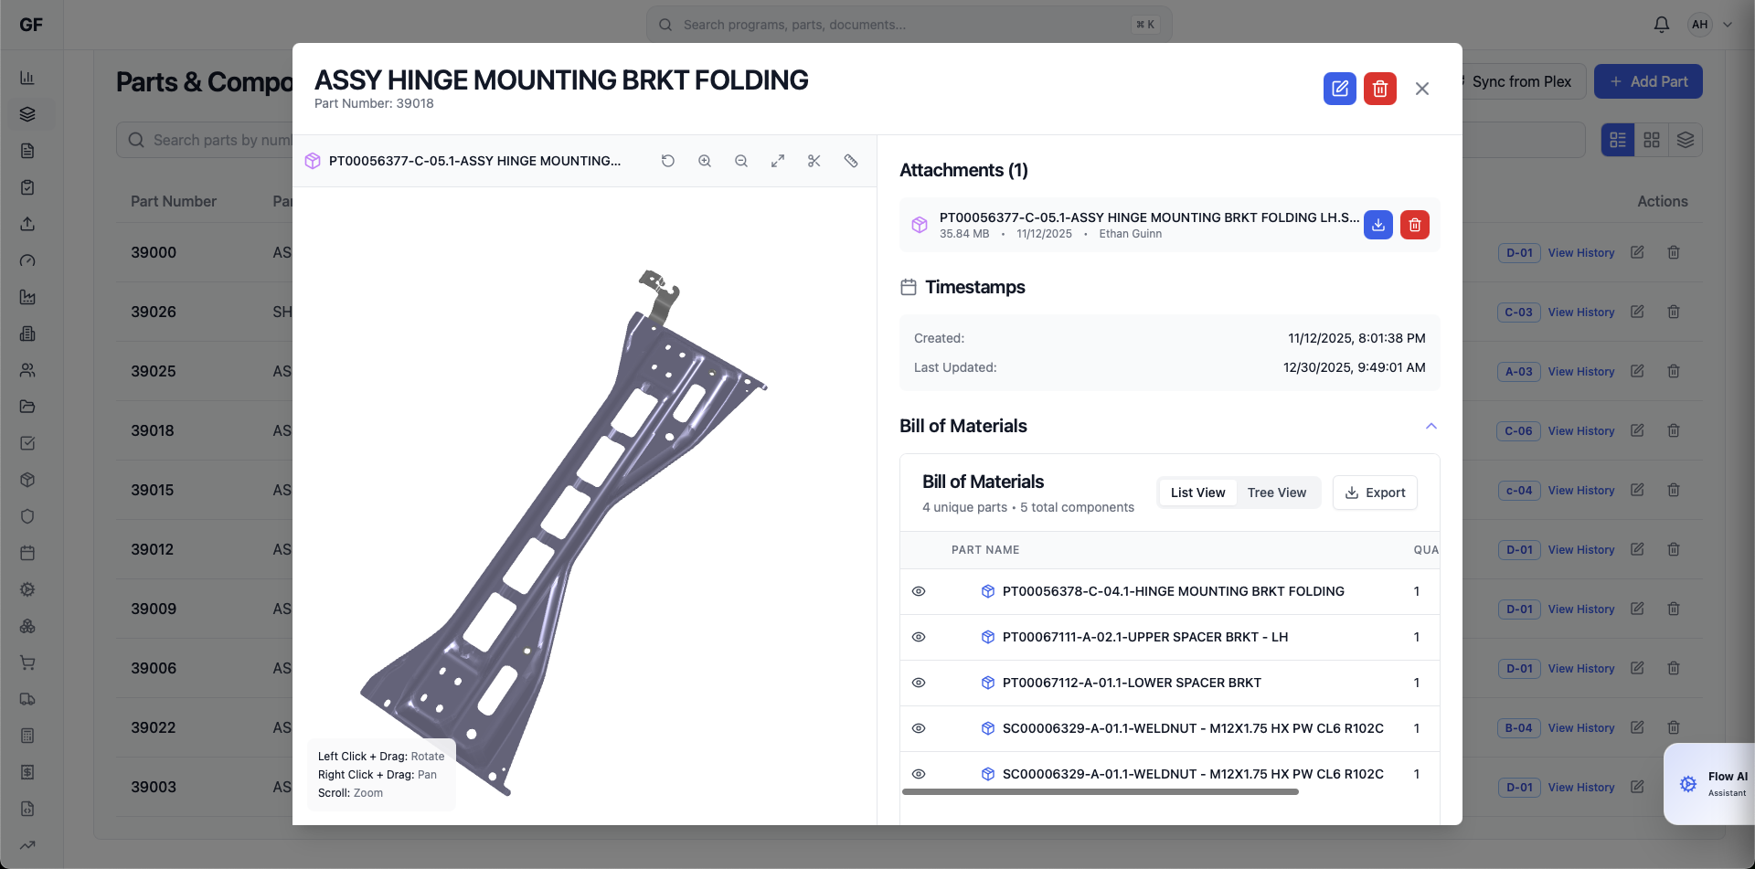Zoom in on the 3D model
This screenshot has height=869, width=1755.
click(705, 161)
